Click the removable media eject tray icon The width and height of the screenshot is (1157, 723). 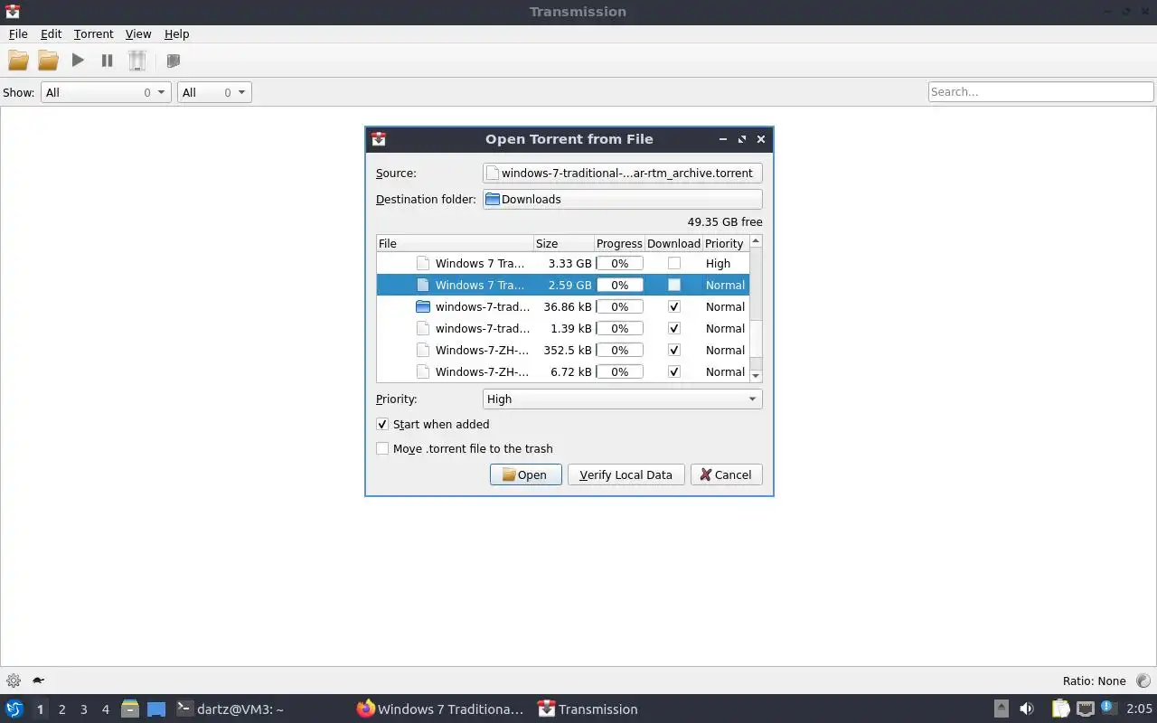(x=1002, y=709)
